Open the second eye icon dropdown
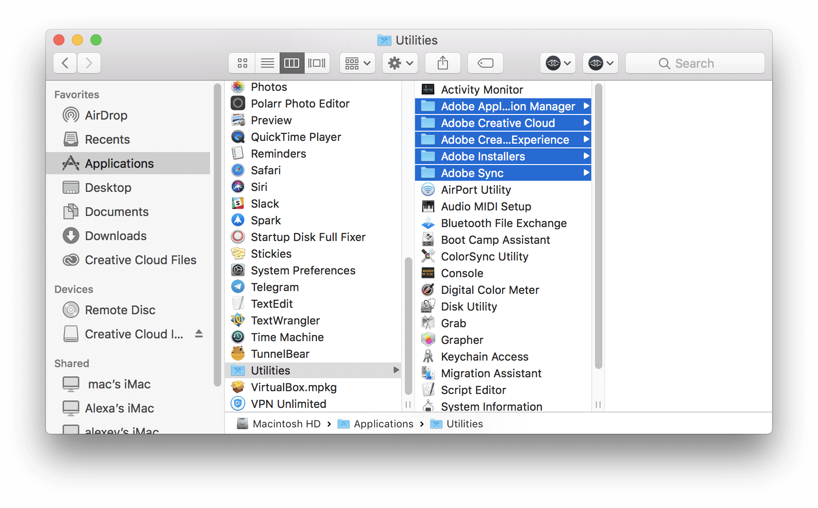 tap(601, 63)
